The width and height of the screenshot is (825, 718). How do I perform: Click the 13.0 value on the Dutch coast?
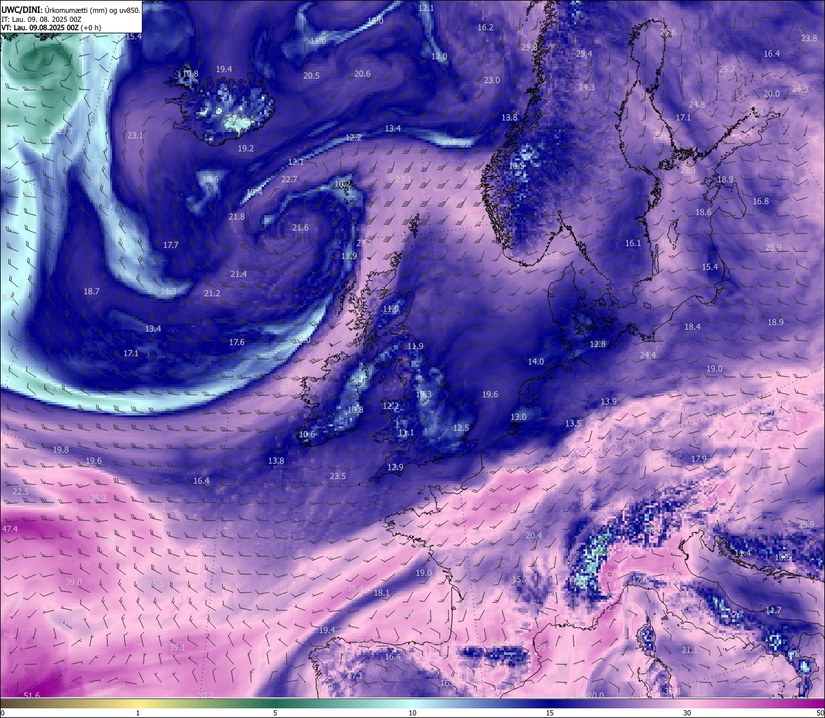coord(518,417)
